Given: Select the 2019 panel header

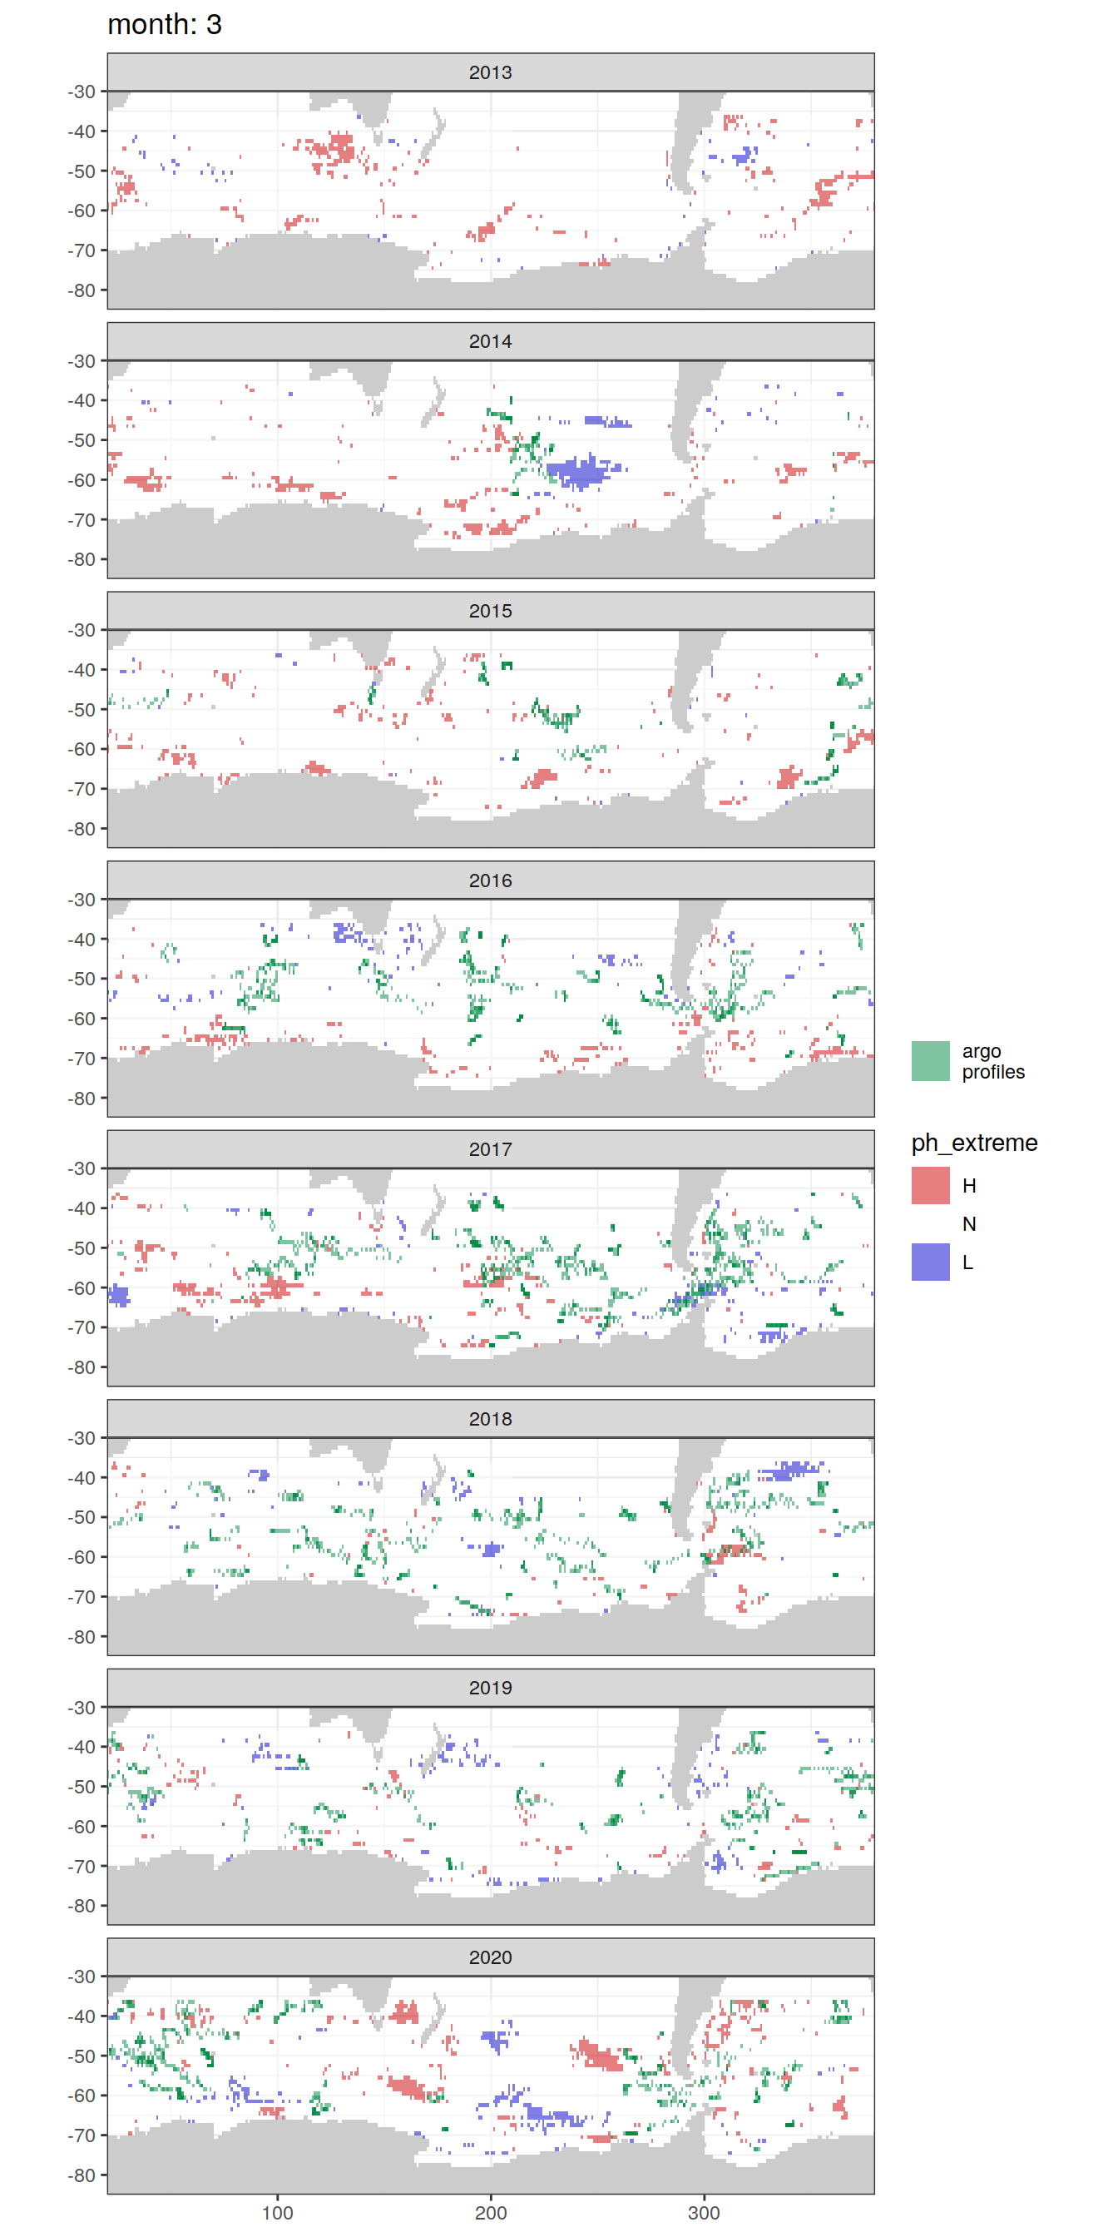Looking at the screenshot, I should pyautogui.click(x=491, y=1687).
